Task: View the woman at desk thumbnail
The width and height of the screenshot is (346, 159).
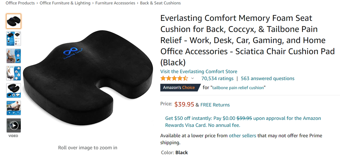Action: [x=14, y=56]
